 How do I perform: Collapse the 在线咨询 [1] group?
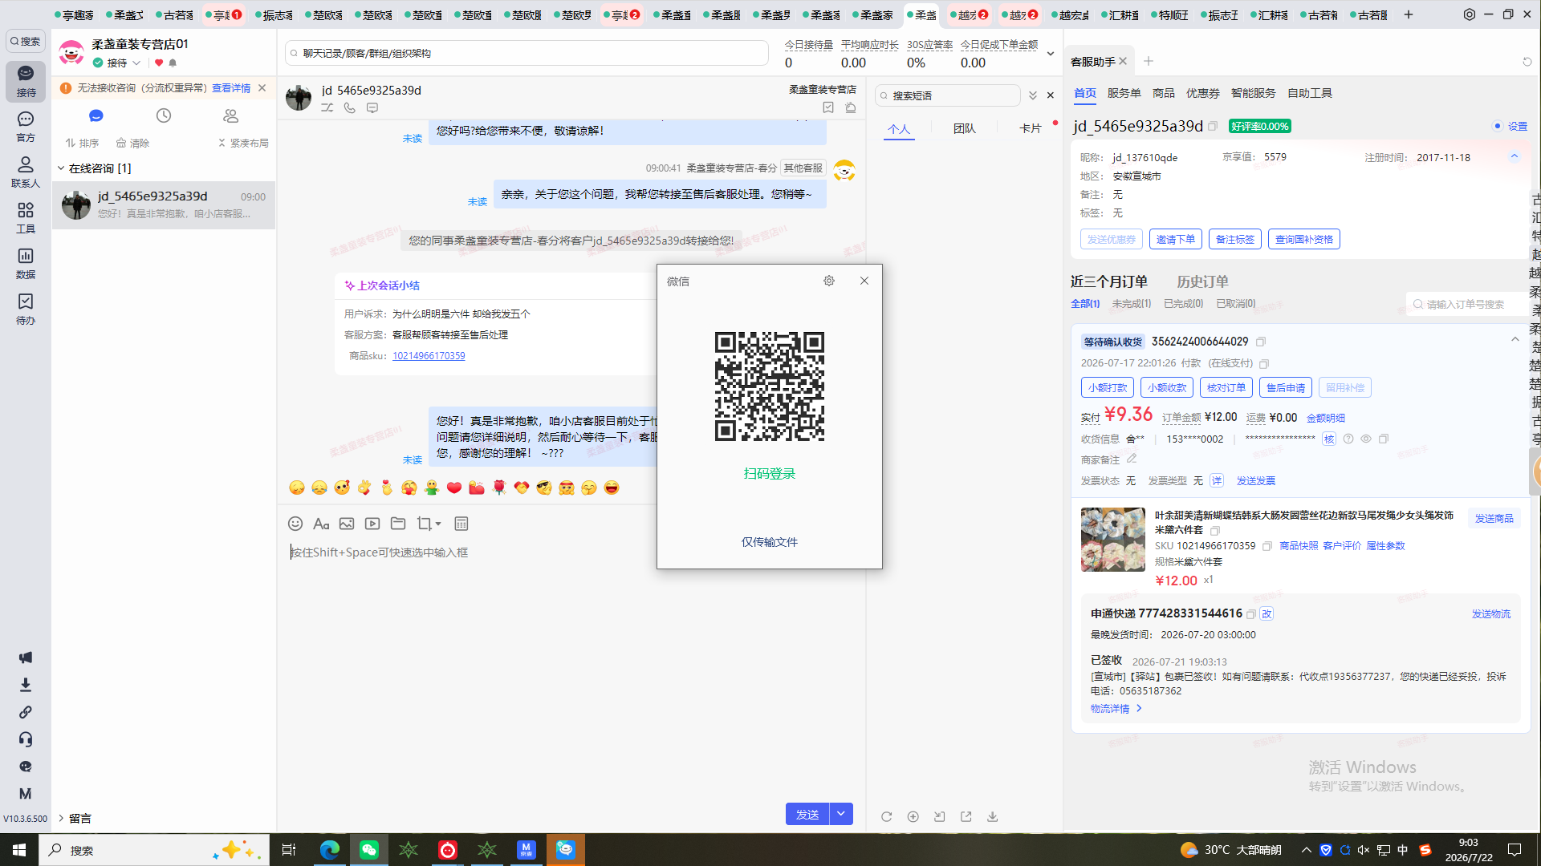pos(61,168)
